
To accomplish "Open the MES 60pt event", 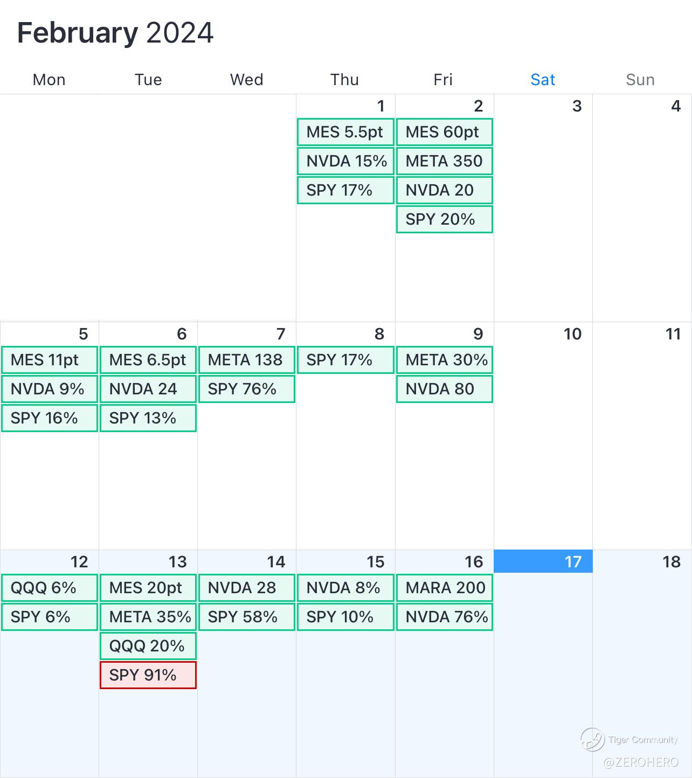I will (445, 132).
